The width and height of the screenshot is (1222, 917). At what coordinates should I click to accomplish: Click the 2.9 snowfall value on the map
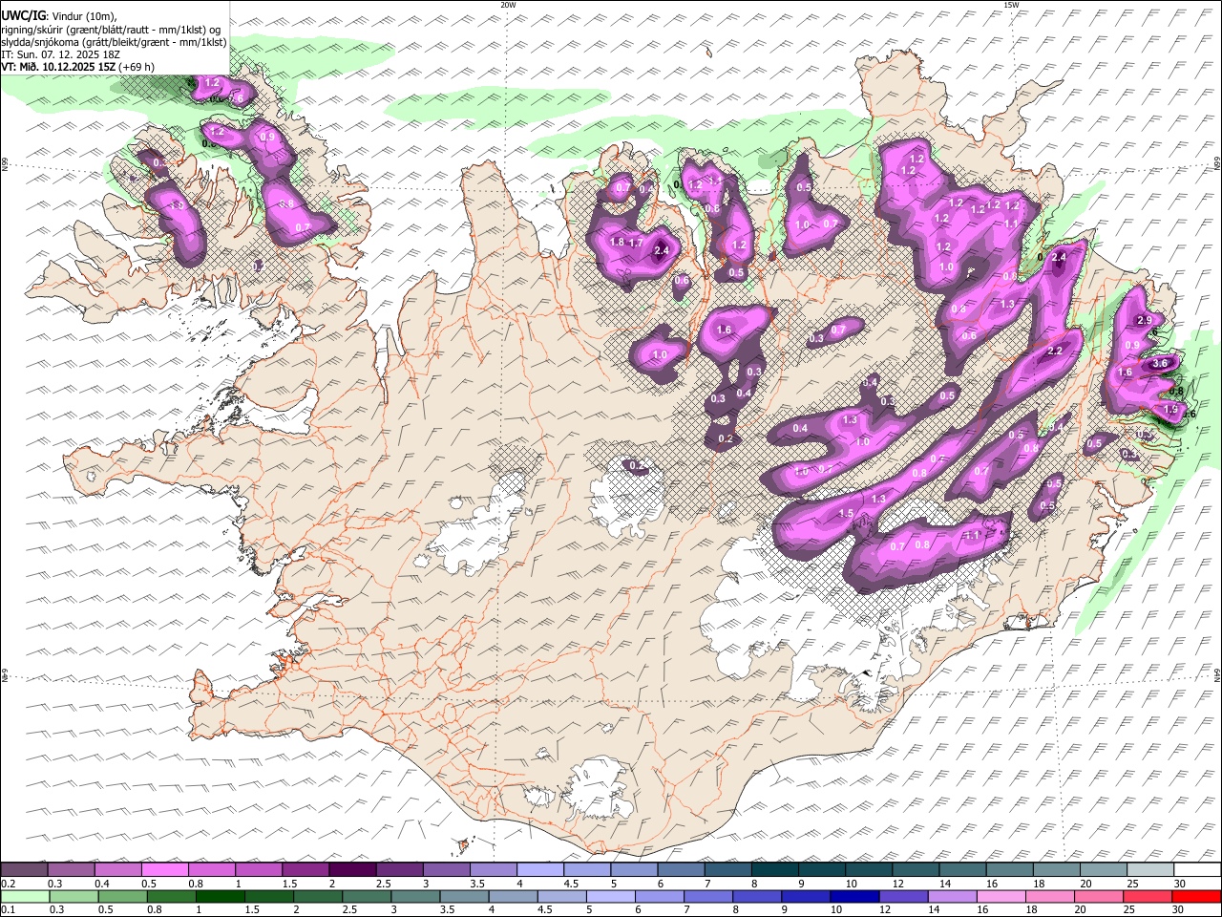[x=1145, y=320]
